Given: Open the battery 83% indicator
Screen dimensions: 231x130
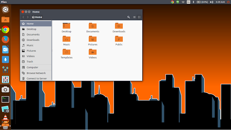Looking at the screenshot, I should click(202, 2).
